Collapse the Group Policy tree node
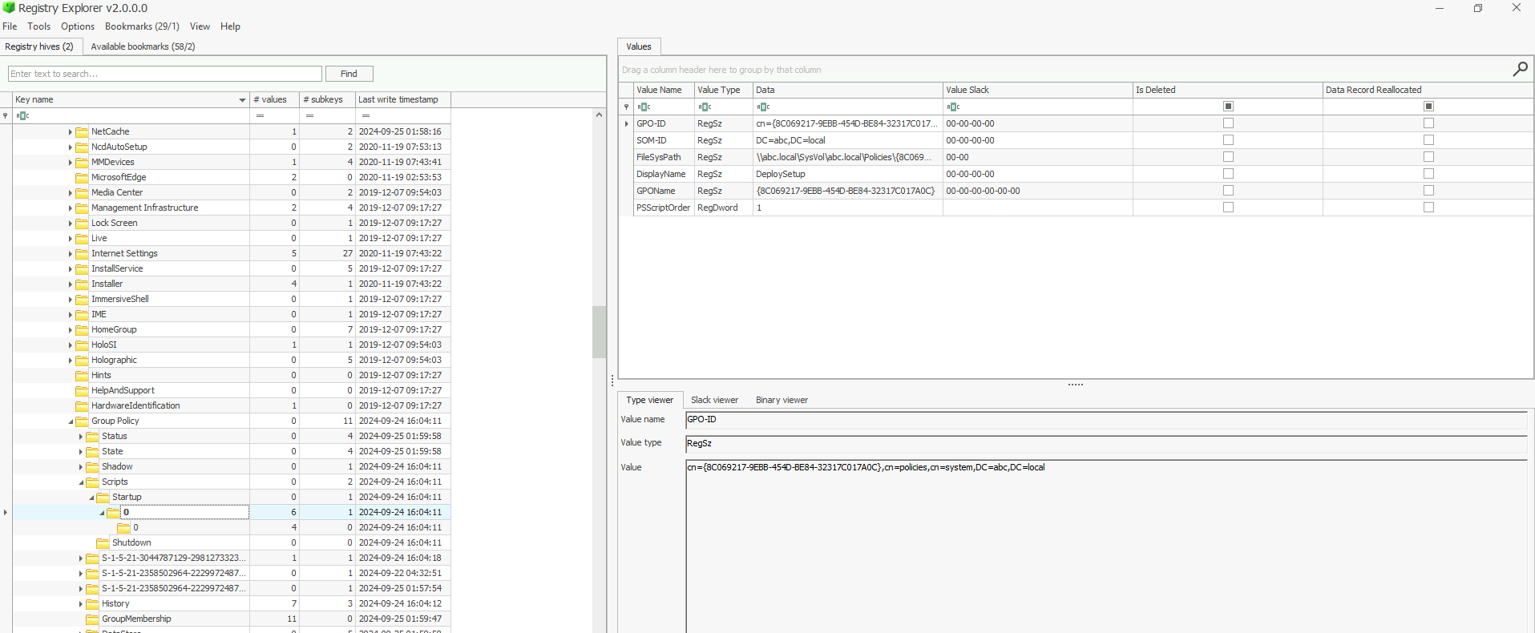The image size is (1535, 633). click(71, 421)
